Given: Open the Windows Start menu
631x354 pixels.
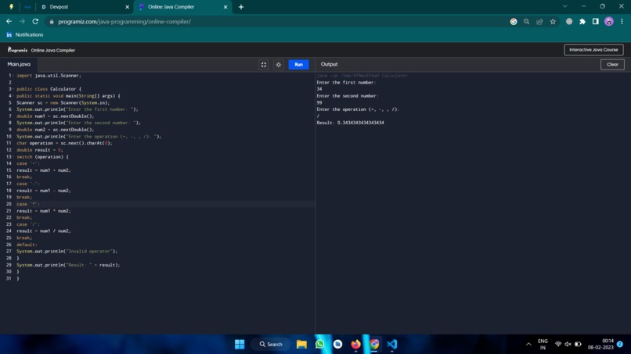Looking at the screenshot, I should tap(240, 345).
